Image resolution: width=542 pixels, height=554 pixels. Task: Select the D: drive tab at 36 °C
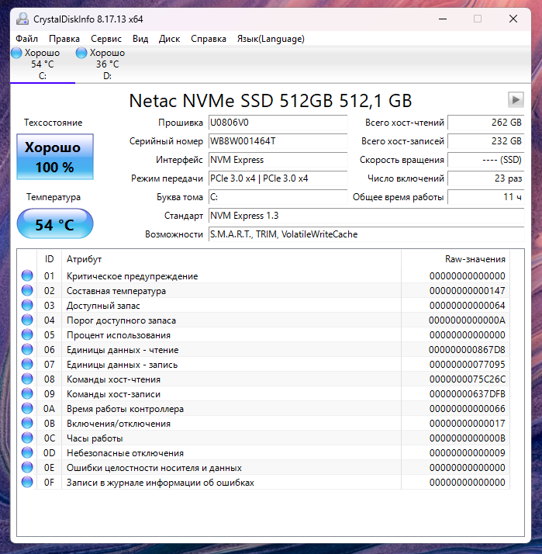[x=107, y=64]
